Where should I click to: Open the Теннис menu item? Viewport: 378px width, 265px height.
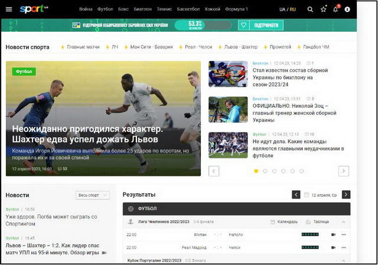pos(164,9)
